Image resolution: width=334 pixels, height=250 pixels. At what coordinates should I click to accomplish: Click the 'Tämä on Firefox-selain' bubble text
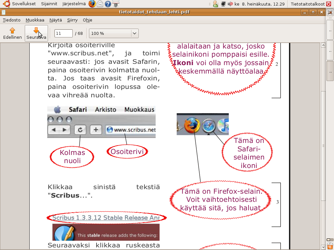pyautogui.click(x=221, y=200)
